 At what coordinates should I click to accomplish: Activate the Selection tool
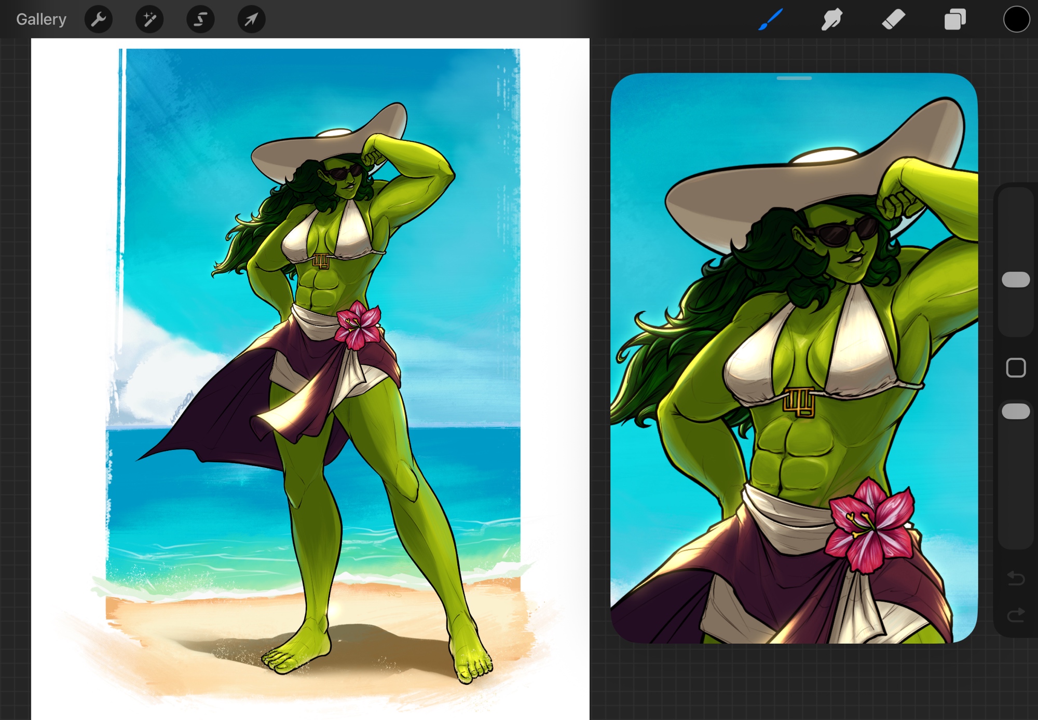pos(200,19)
